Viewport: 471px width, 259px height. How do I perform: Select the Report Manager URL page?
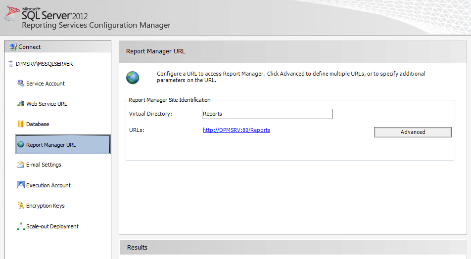[63, 144]
